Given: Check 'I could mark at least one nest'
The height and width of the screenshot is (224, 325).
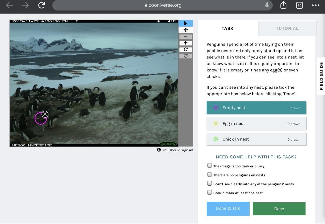Looking at the screenshot, I should click(x=209, y=192).
